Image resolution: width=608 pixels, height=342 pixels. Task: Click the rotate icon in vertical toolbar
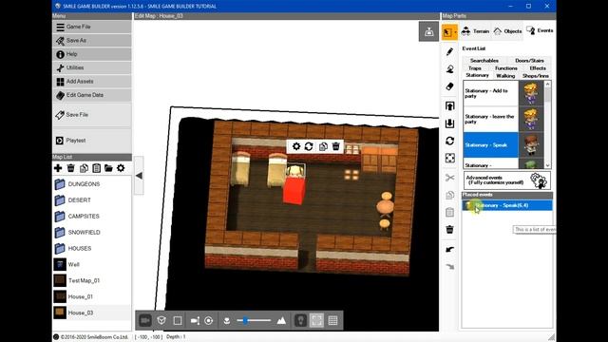[449, 141]
